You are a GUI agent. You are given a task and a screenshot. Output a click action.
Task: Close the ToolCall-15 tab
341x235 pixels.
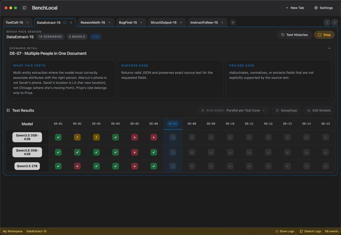(27, 22)
